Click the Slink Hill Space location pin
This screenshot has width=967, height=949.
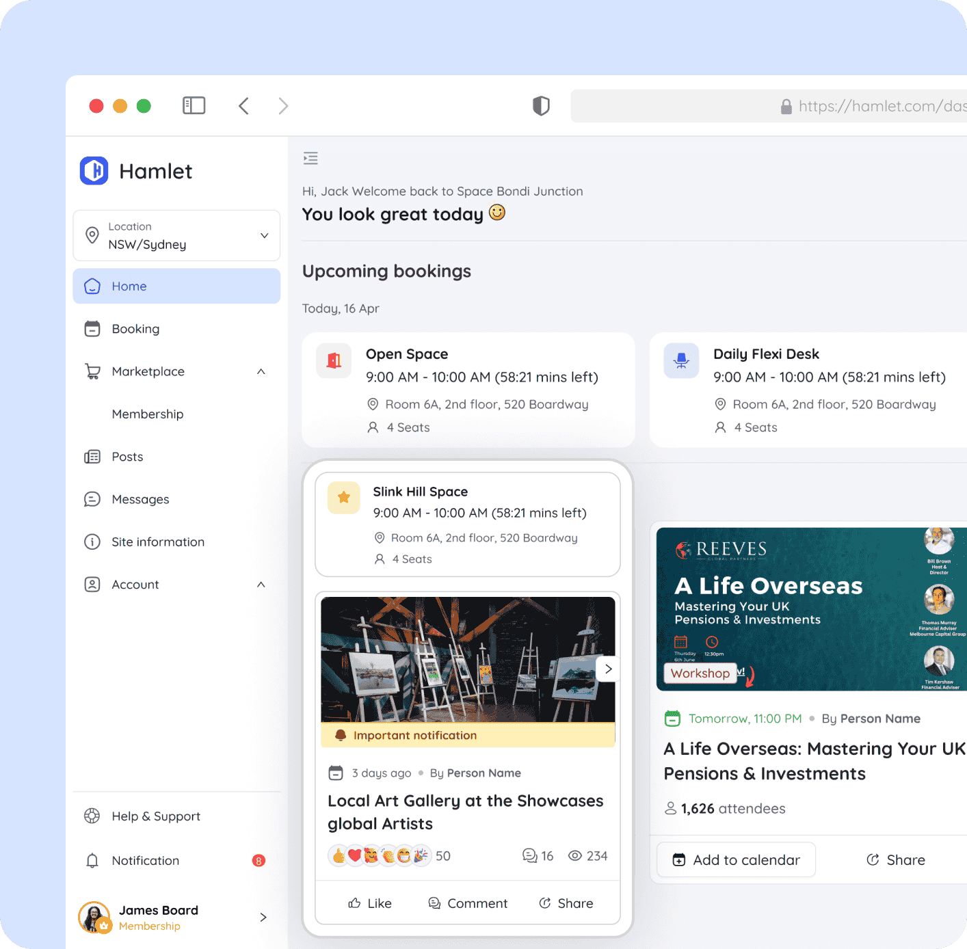[x=380, y=538]
